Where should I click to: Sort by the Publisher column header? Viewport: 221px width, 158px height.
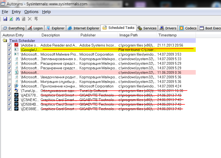98,35
